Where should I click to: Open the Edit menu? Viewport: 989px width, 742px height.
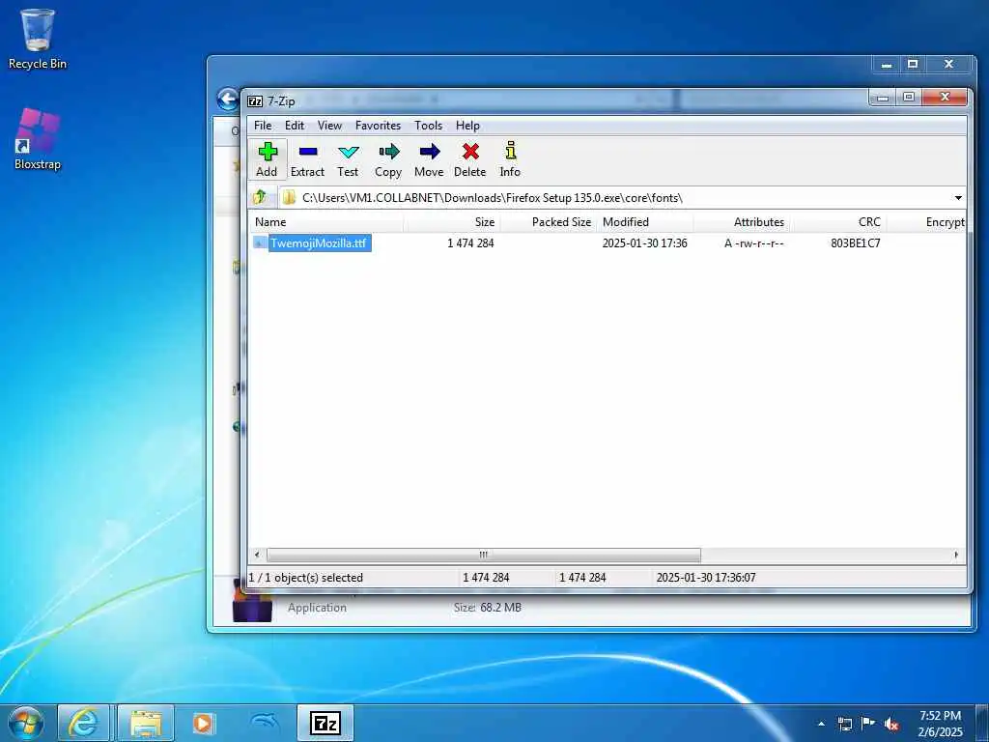294,125
